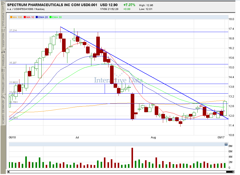The height and width of the screenshot is (175, 240).
Task: Click the EMA 30 green legend swatch
Action: 51,17
